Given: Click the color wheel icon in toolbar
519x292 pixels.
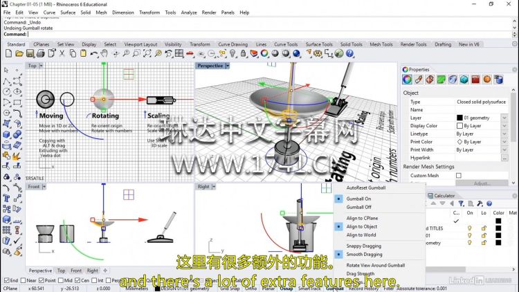Looking at the screenshot, I should tap(264, 53).
